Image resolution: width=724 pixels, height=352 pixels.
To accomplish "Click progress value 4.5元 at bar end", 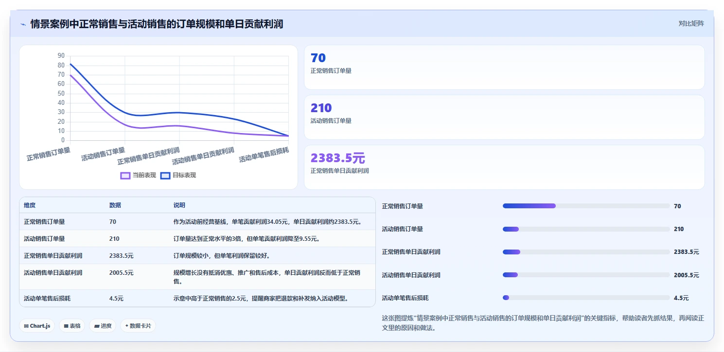I will pyautogui.click(x=681, y=298).
